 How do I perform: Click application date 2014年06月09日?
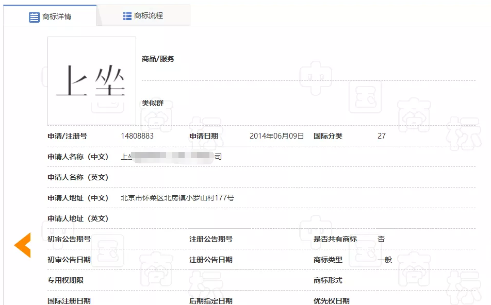276,136
